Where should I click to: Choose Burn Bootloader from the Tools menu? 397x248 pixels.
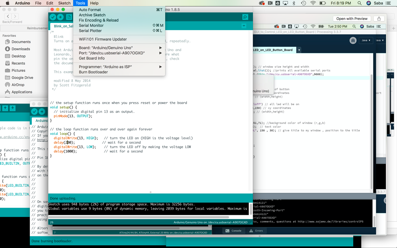click(x=119, y=72)
